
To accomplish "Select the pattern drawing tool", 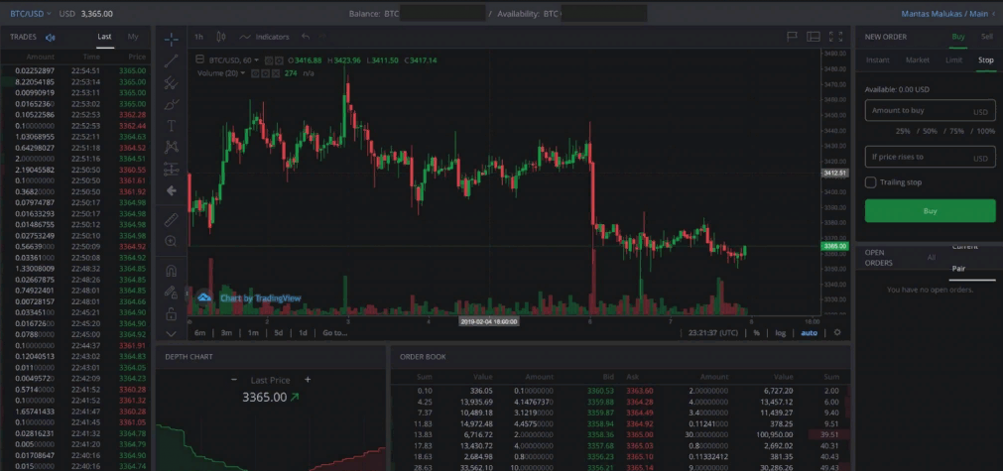I will pyautogui.click(x=171, y=147).
